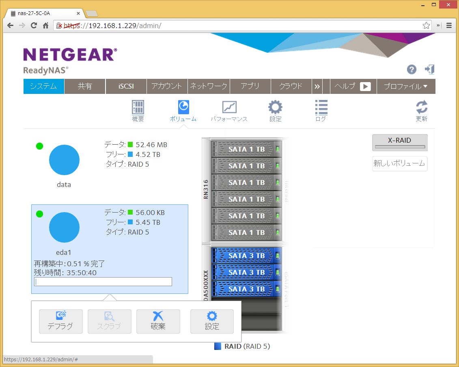
Task: Open Chrome's hamburger menu
Action: click(x=449, y=25)
